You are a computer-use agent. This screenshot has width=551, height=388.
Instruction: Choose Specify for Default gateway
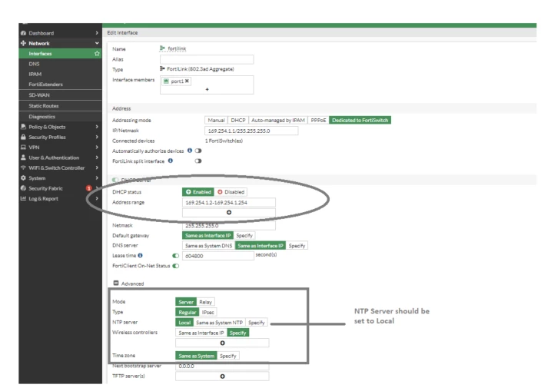click(x=244, y=235)
